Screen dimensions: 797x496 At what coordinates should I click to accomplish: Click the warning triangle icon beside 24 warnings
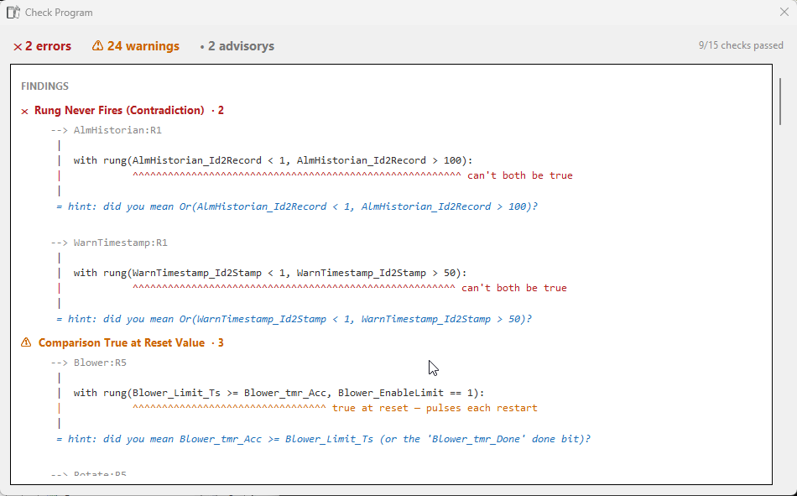(97, 46)
